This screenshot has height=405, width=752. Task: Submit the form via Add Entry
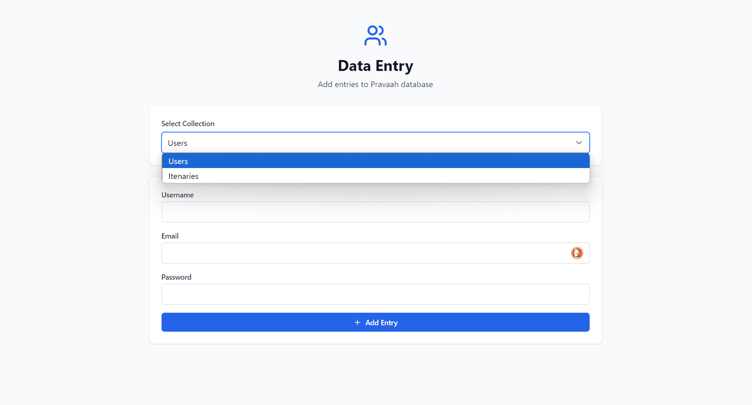[x=375, y=322]
